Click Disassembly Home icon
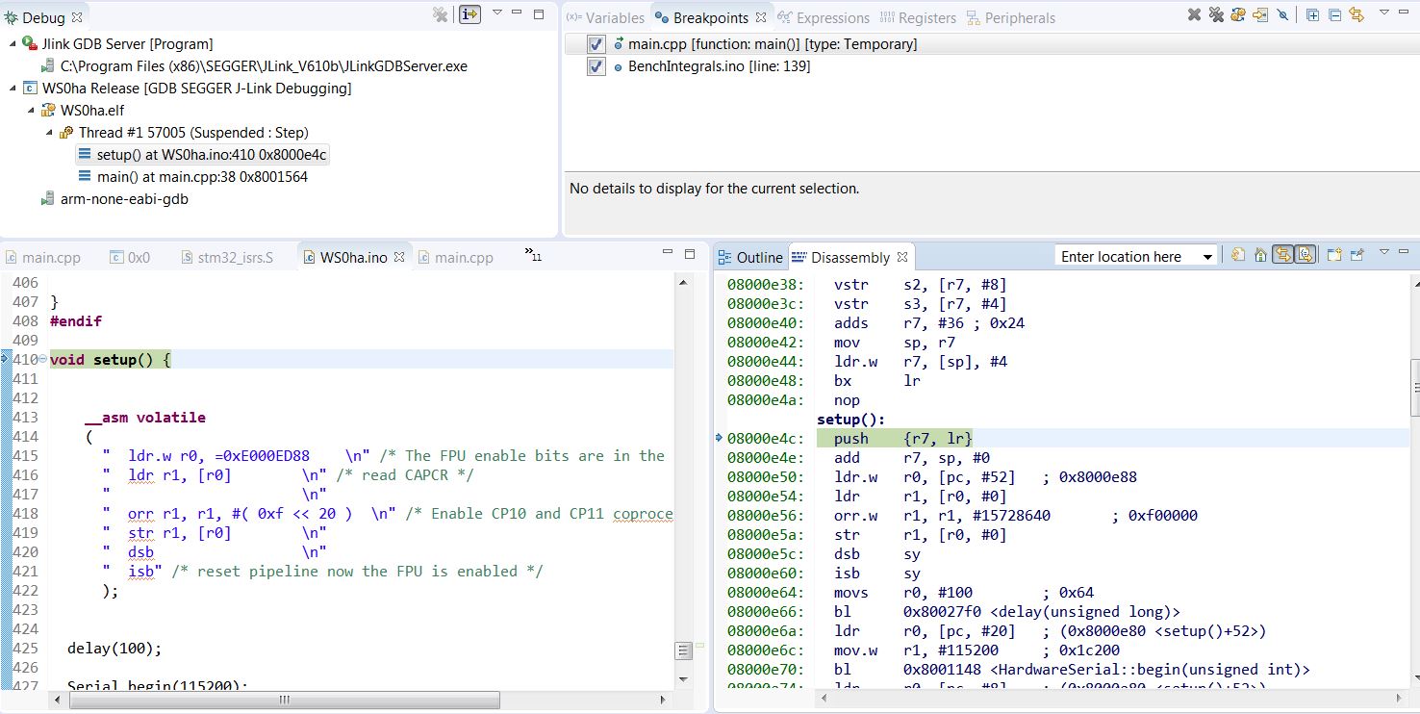This screenshot has width=1420, height=714. (x=1260, y=255)
